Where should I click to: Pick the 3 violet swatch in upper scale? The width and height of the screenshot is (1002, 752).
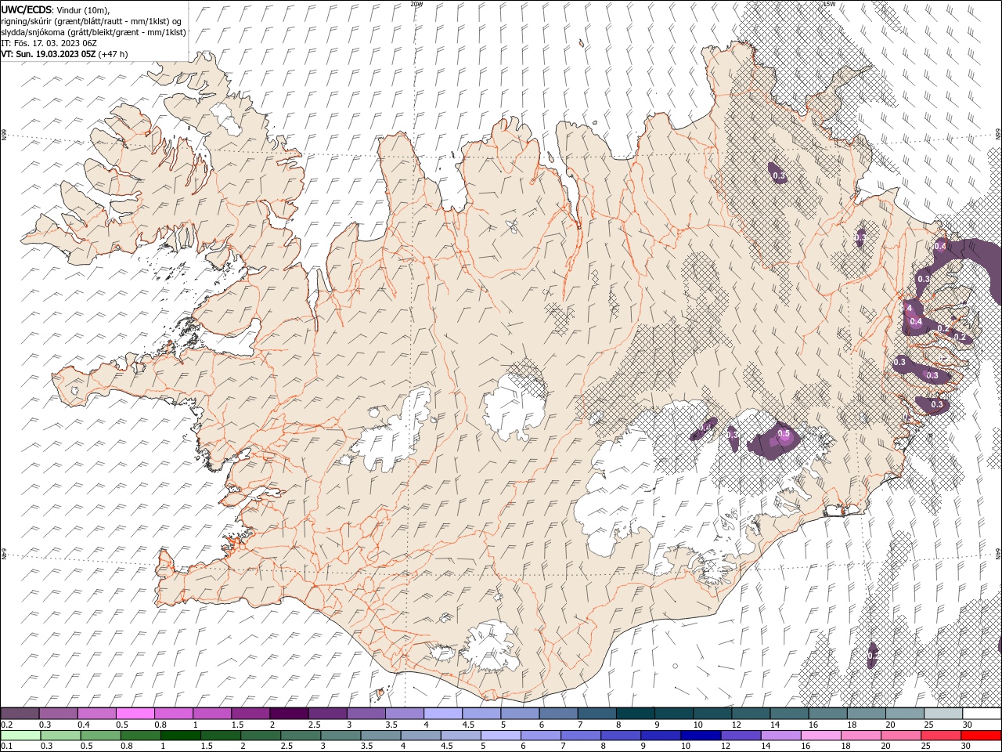coord(366,714)
